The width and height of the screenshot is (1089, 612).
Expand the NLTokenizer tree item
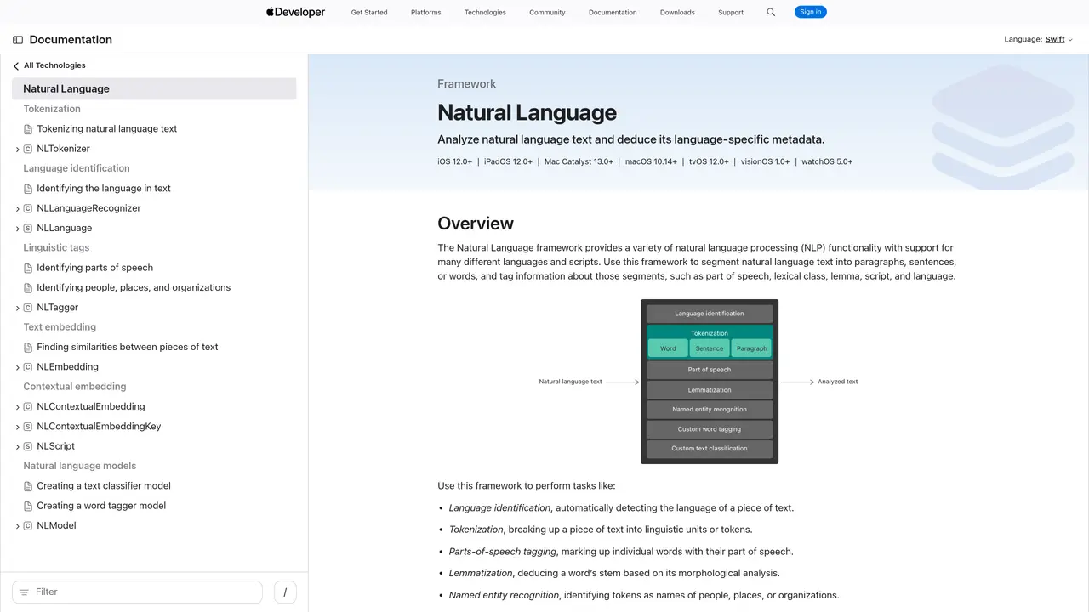pyautogui.click(x=17, y=150)
